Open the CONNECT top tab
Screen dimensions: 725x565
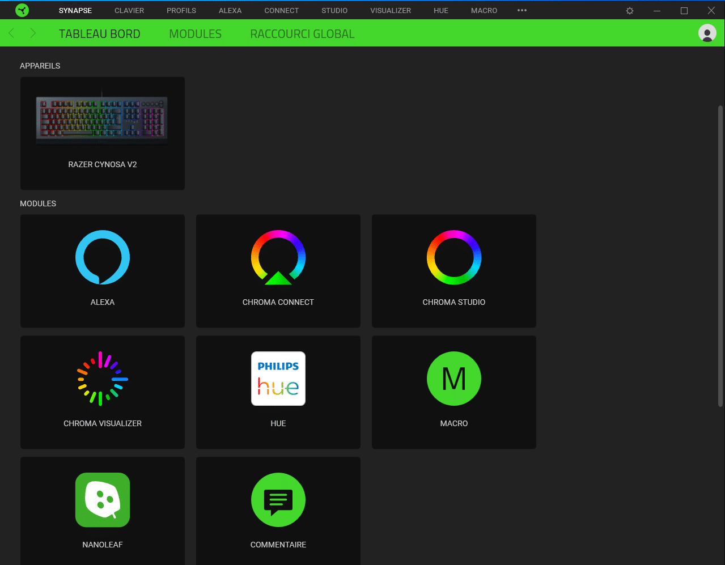coord(282,11)
